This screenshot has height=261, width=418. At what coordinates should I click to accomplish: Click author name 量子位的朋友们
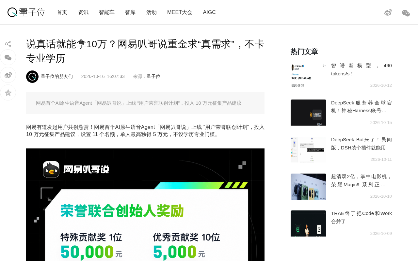click(57, 77)
